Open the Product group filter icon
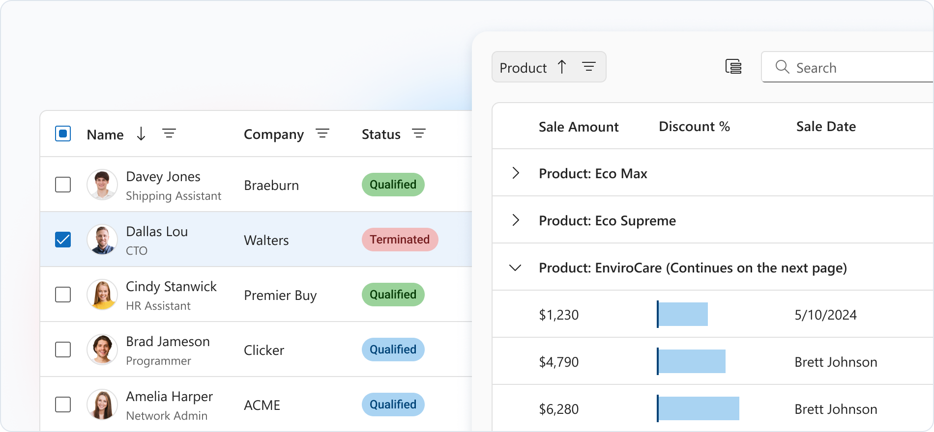This screenshot has height=432, width=934. coord(589,67)
